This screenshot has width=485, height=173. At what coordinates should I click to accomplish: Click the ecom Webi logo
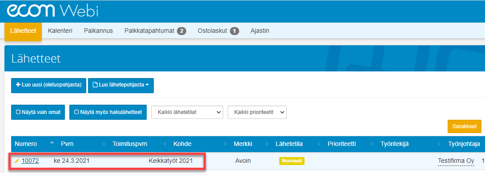point(52,11)
